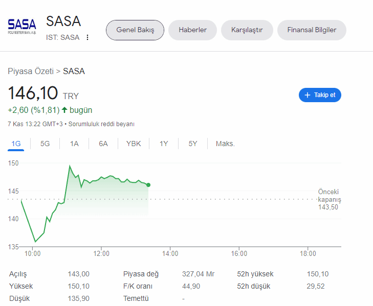Click the green current-price dot on the chart
This screenshot has height=306, width=373.
pos(148,185)
